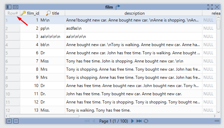Select description starting 'Anne1bought new car'
Image resolution: width=224 pixels, height=128 pixels.
[x=133, y=20]
